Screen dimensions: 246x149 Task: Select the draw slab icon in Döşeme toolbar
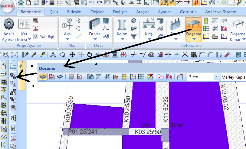(43, 77)
